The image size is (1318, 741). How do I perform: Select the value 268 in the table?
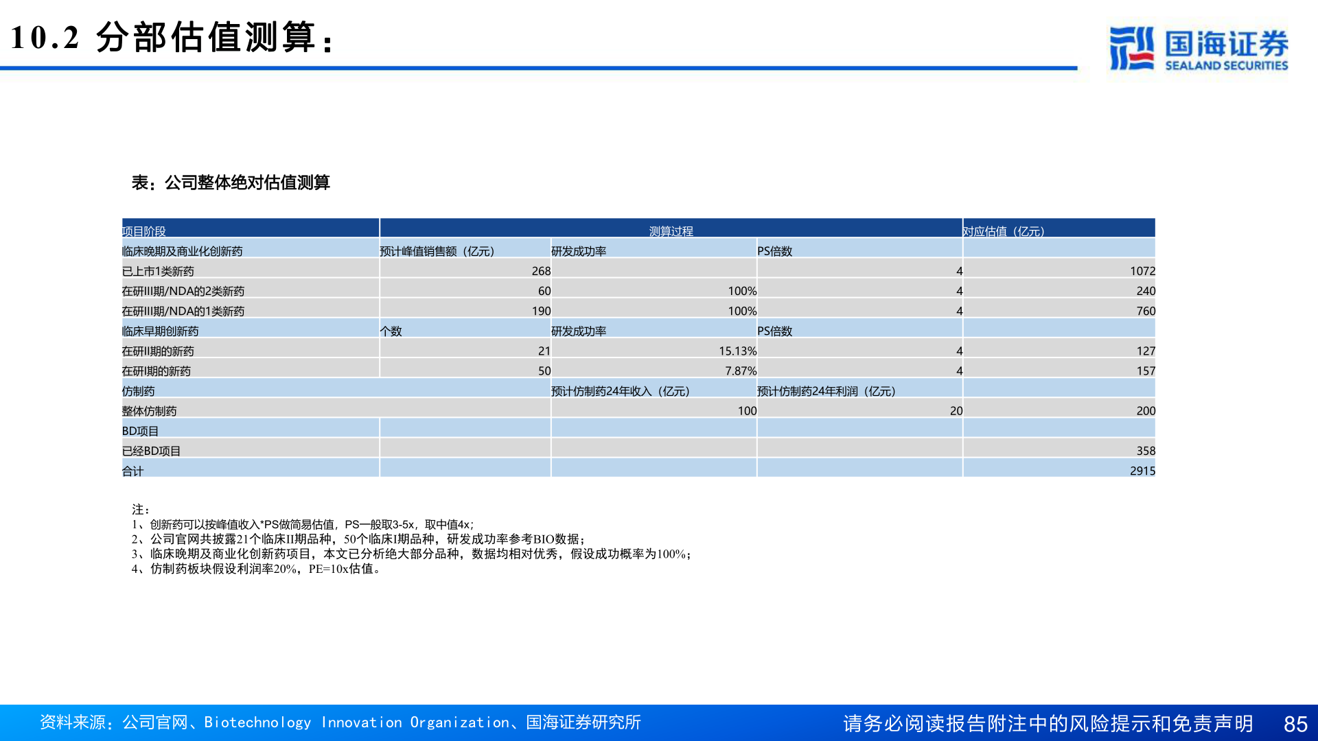(541, 271)
